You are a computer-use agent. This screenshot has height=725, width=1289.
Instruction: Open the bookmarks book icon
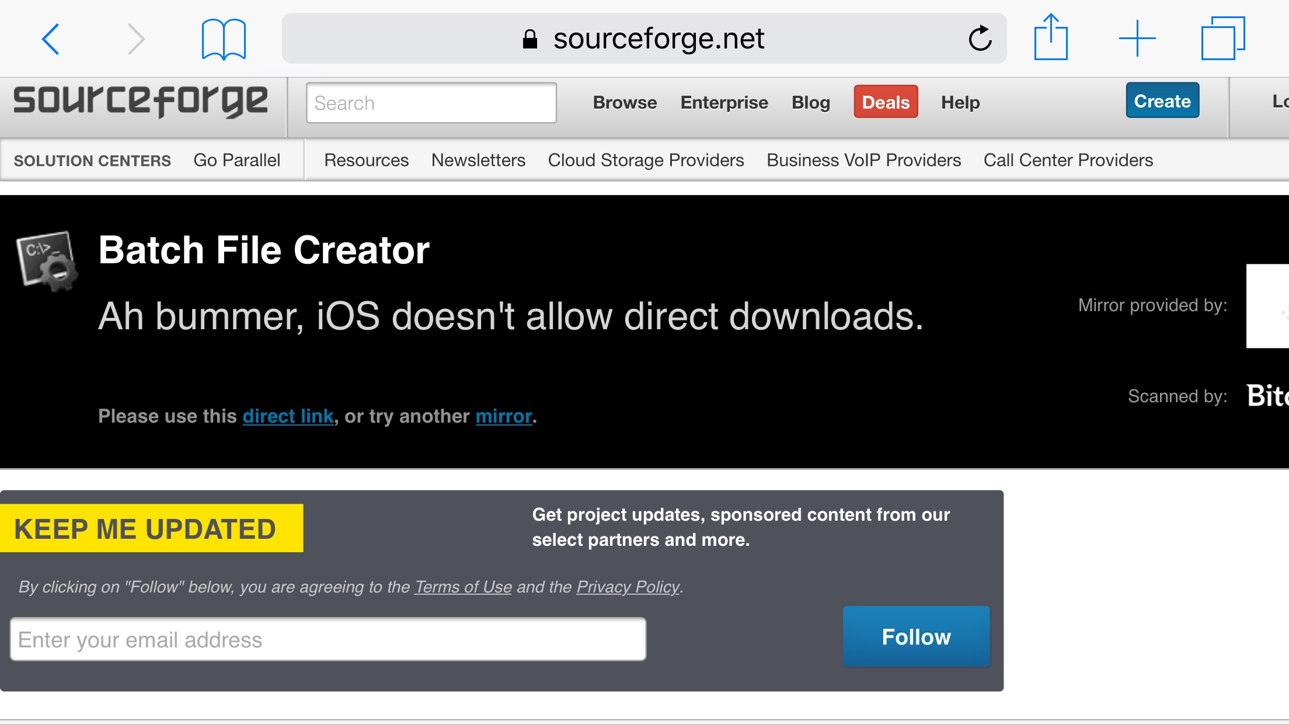click(x=224, y=39)
